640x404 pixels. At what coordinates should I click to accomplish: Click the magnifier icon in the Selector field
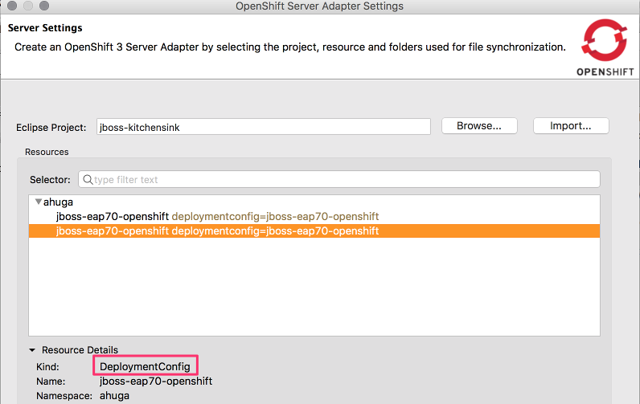click(x=88, y=179)
